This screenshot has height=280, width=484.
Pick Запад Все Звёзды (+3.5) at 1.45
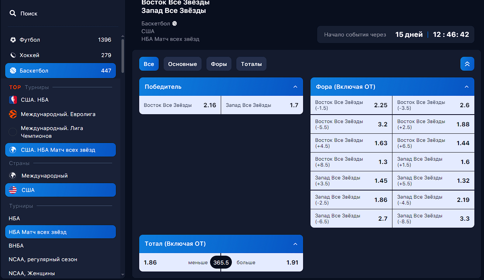351,181
